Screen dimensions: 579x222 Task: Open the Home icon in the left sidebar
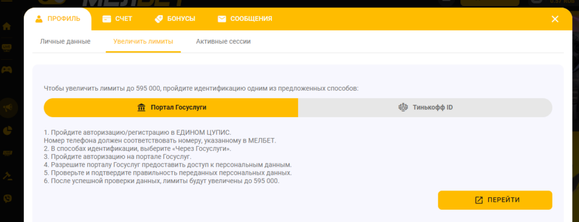click(x=7, y=26)
